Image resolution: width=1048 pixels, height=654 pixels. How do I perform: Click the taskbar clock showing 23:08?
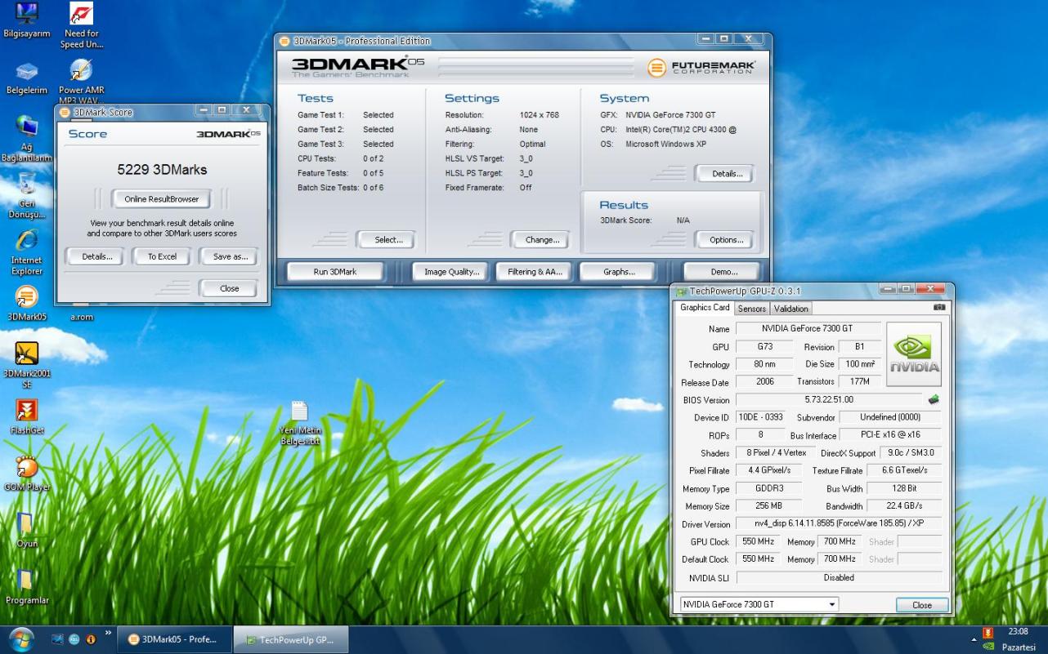[x=1019, y=631]
